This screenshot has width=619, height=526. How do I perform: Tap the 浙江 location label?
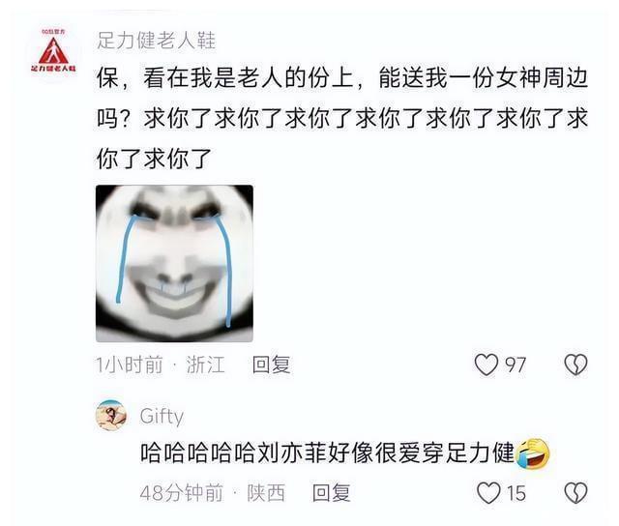pos(206,365)
